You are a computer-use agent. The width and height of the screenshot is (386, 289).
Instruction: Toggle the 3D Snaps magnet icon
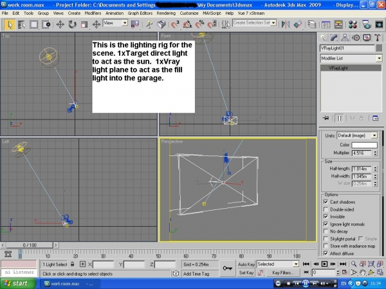pos(175,24)
